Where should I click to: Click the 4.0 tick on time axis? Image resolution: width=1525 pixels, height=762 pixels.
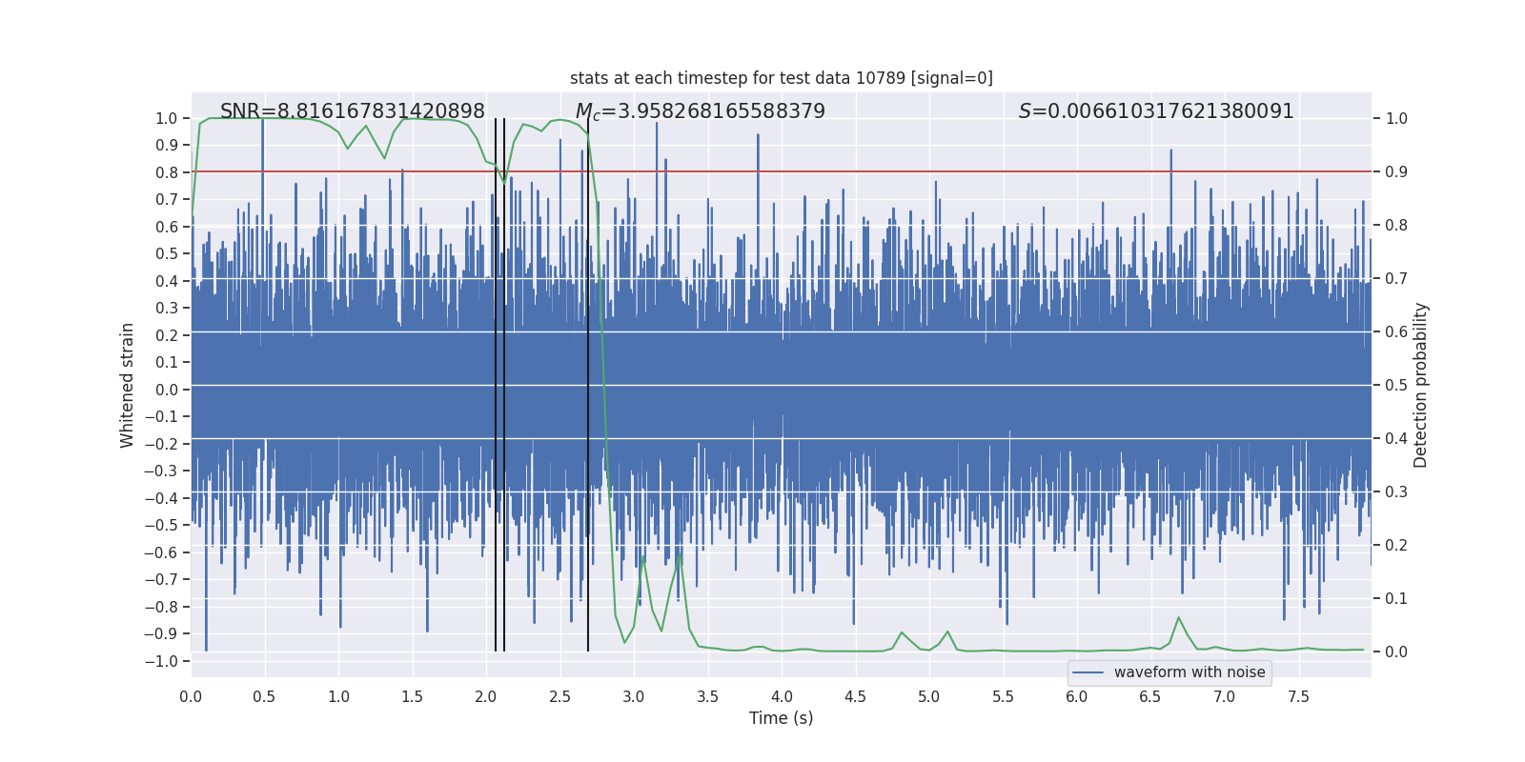tap(782, 696)
